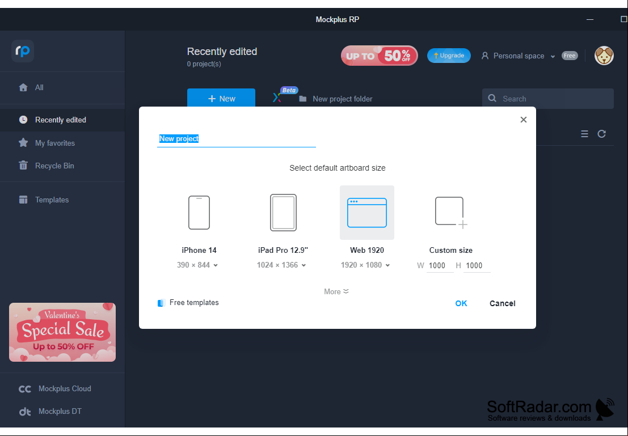Go to Templates section
Screen dimensions: 628x436
[62, 200]
